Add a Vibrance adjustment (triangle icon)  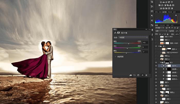click(172, 2)
